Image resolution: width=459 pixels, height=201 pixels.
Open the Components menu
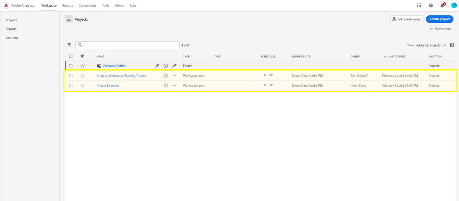[87, 6]
